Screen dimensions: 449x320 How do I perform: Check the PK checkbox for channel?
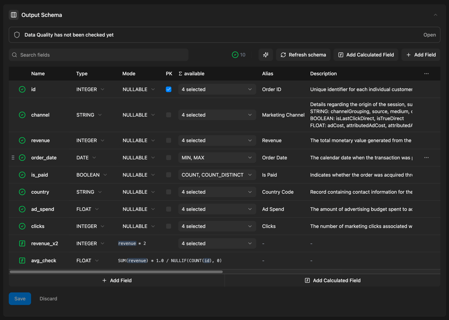[169, 115]
